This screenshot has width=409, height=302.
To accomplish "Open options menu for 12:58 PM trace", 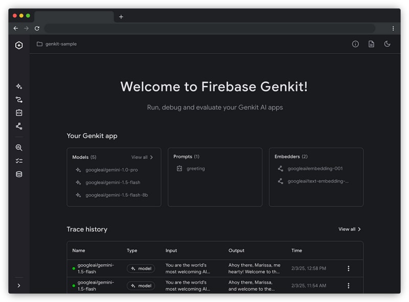I will point(349,268).
